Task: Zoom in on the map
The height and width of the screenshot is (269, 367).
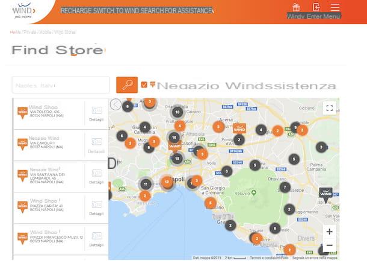Action: pos(330,232)
